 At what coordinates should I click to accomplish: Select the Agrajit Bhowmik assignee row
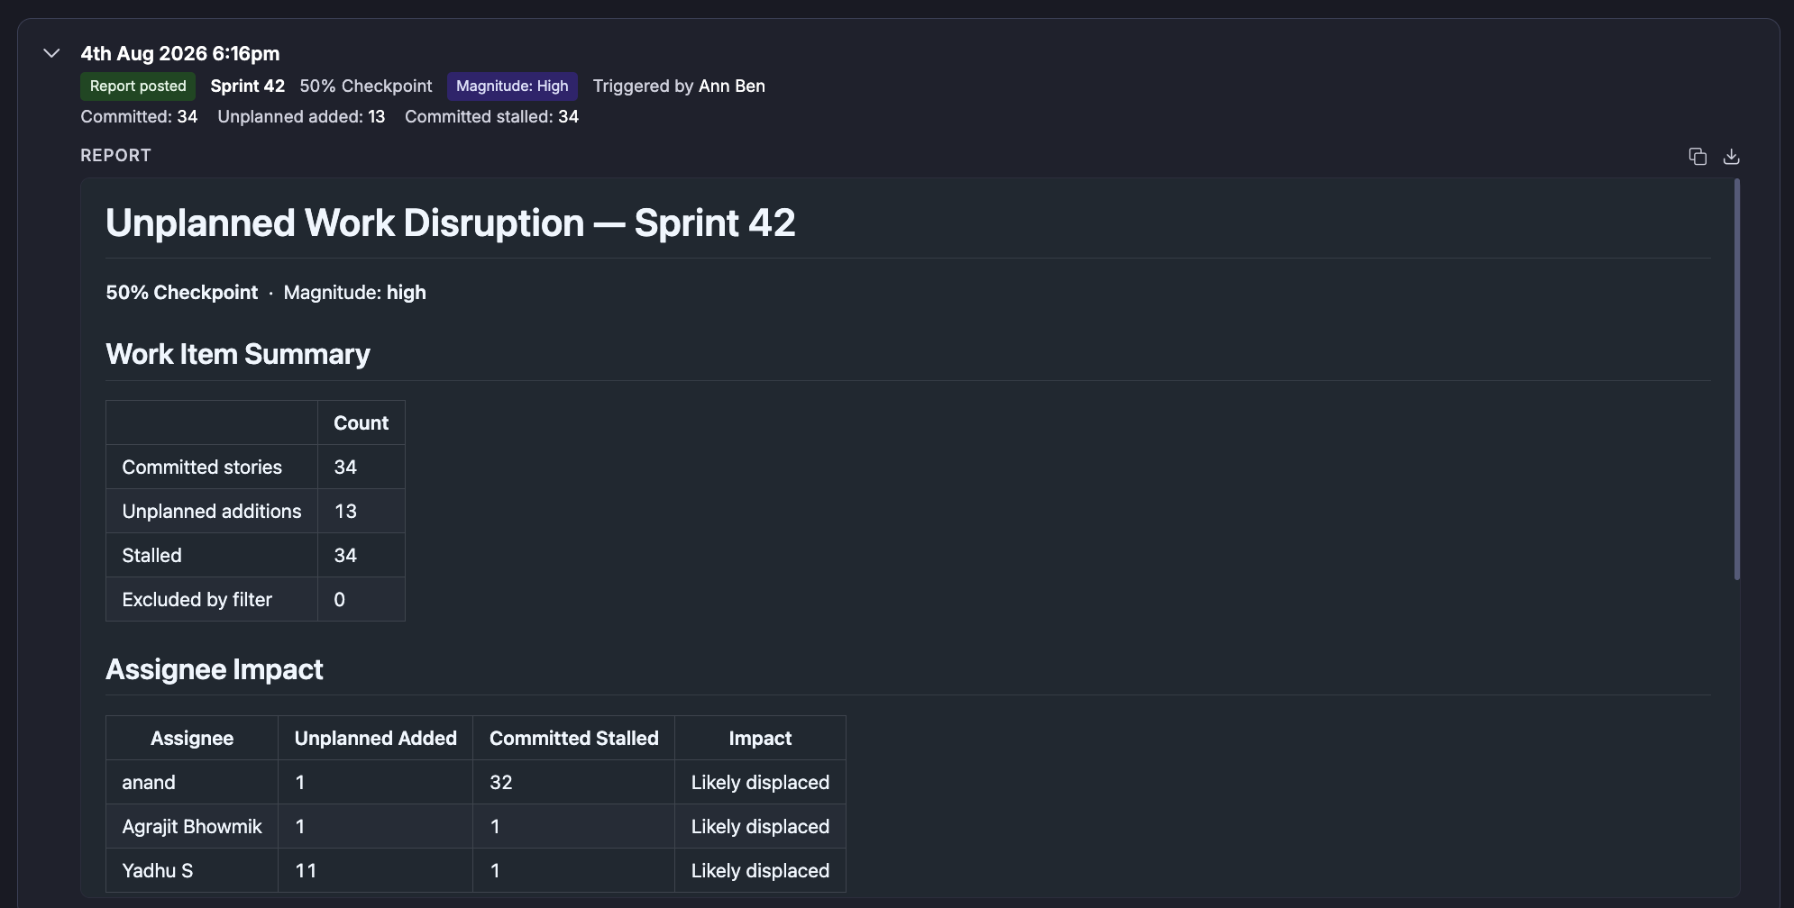(476, 826)
